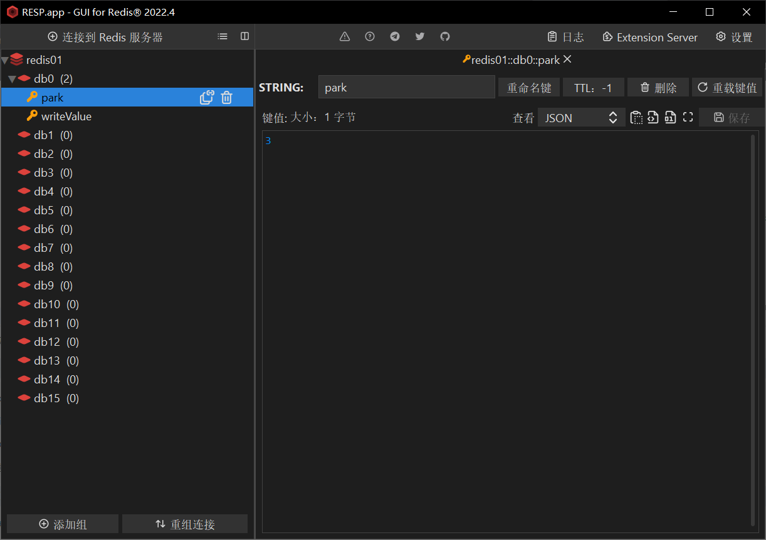Open 设置 settings

734,37
